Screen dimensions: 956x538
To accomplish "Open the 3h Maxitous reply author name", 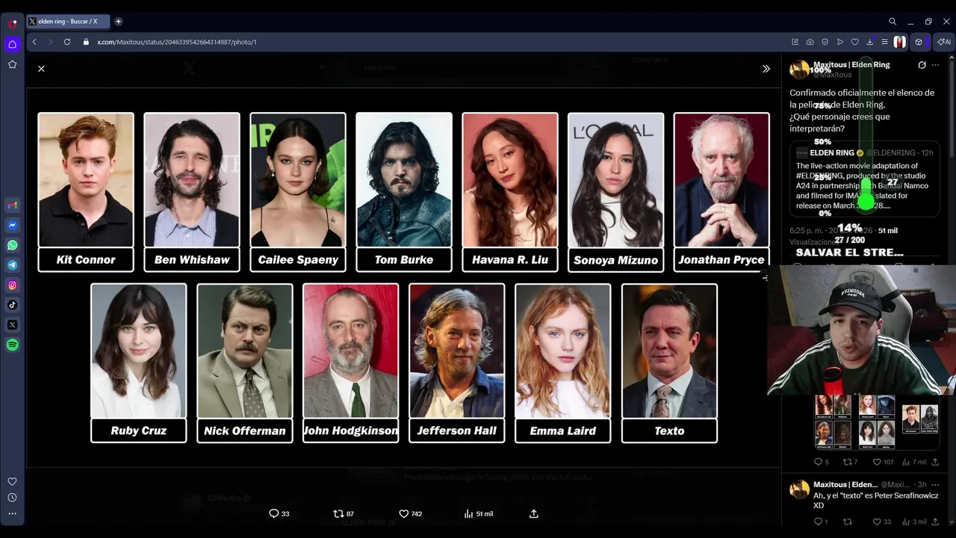I will pyautogui.click(x=845, y=485).
